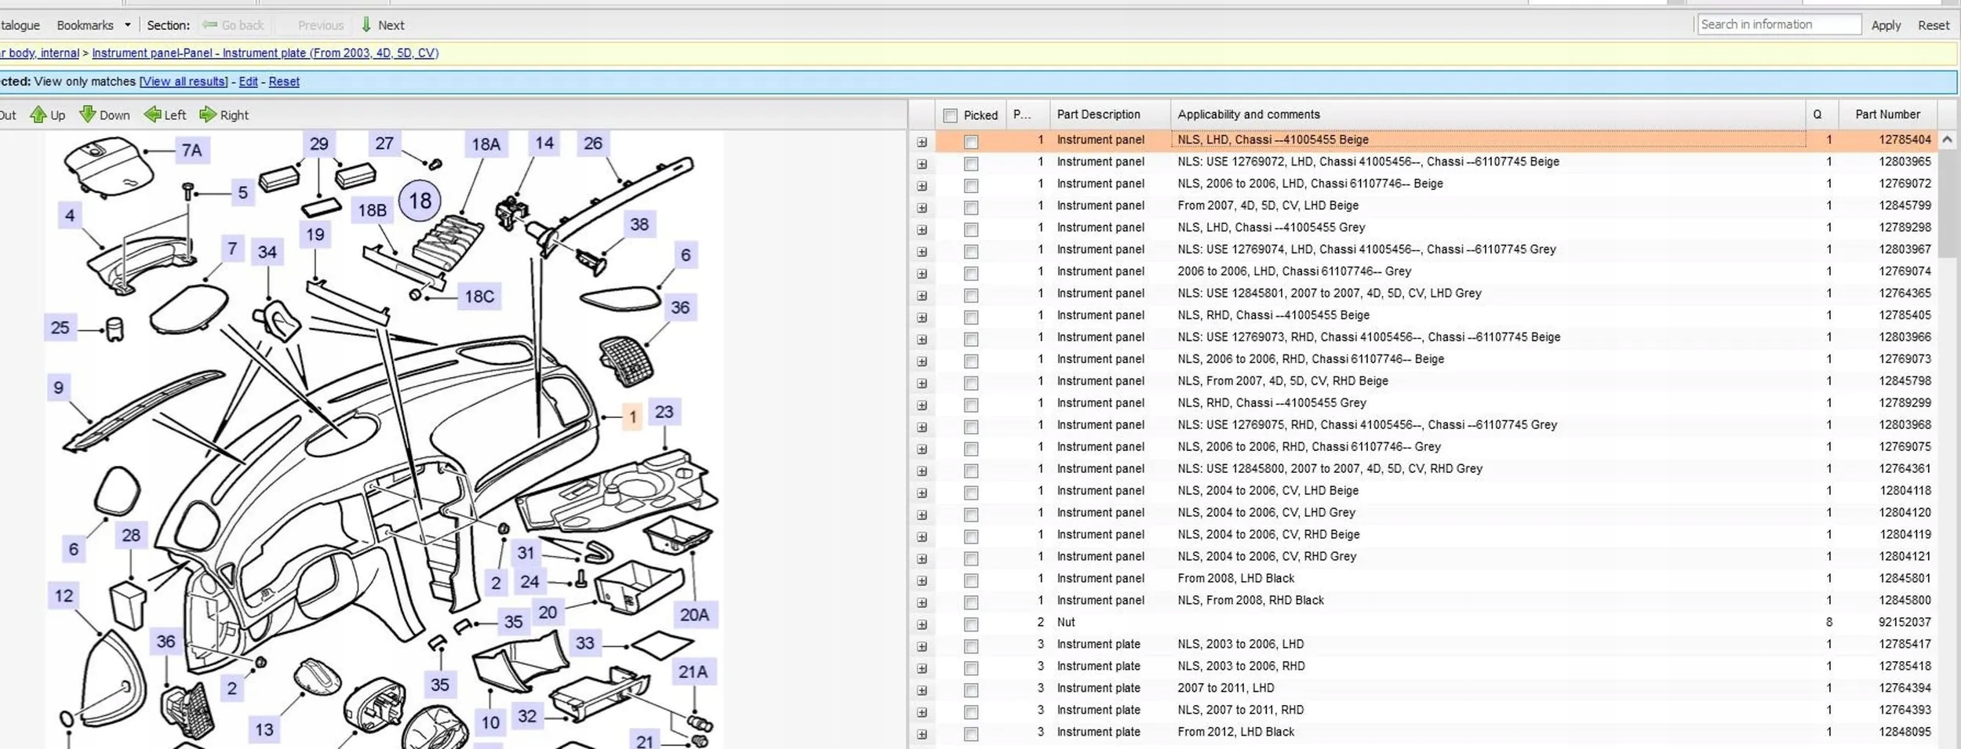Open the Bookmarks dropdown
Image resolution: width=1961 pixels, height=749 pixels.
coord(127,25)
